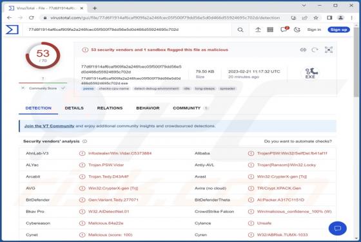The width and height of the screenshot is (361, 242).
Task: Click the search magnifier icon
Action: tap(240, 30)
